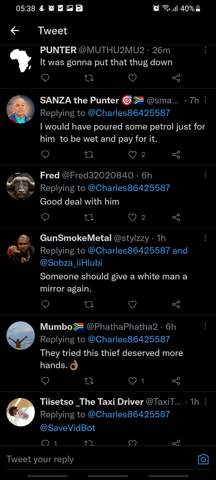Share Fred's tweet
216x480 pixels.
click(x=176, y=217)
